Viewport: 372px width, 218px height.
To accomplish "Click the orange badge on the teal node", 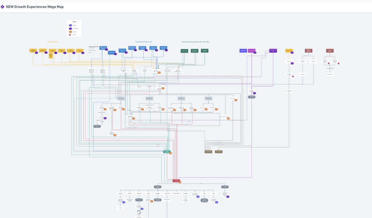I will coord(170,153).
